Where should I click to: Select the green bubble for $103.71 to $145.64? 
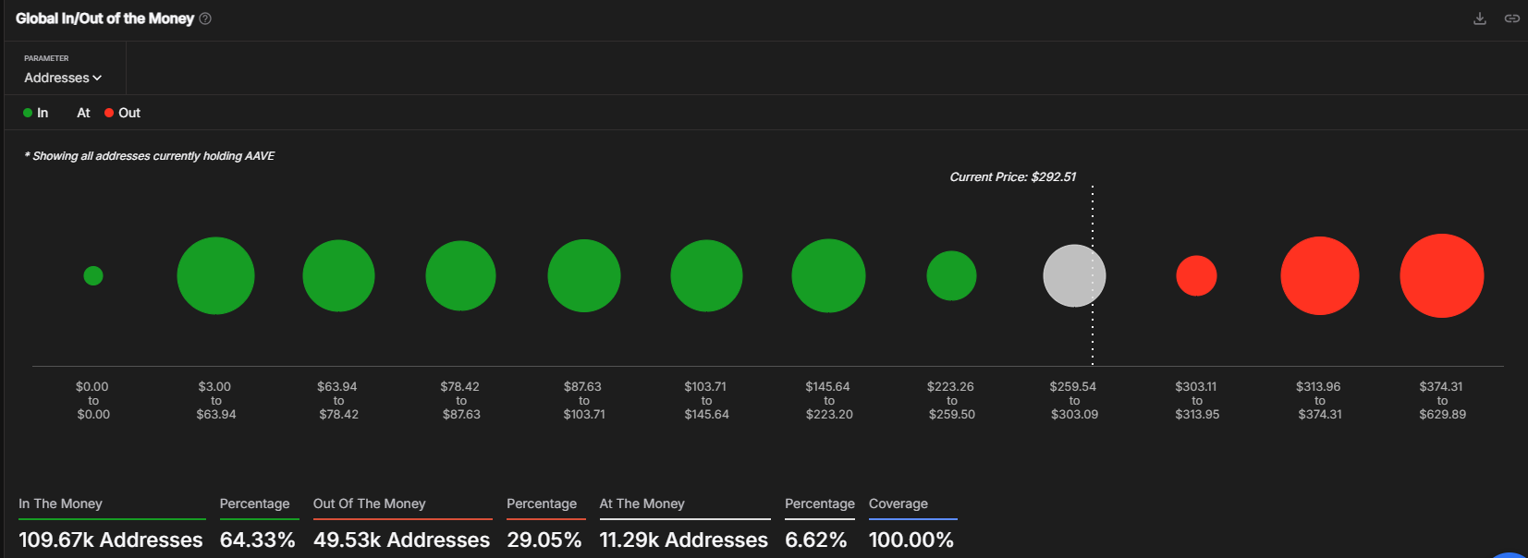click(706, 275)
